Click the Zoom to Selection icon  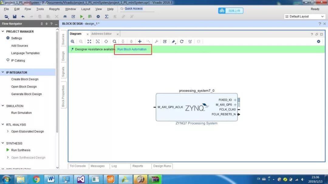pyautogui.click(x=98, y=41)
